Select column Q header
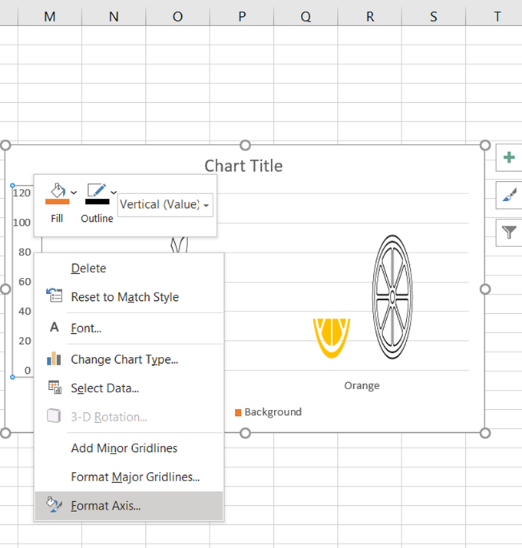The width and height of the screenshot is (522, 548). 306,16
